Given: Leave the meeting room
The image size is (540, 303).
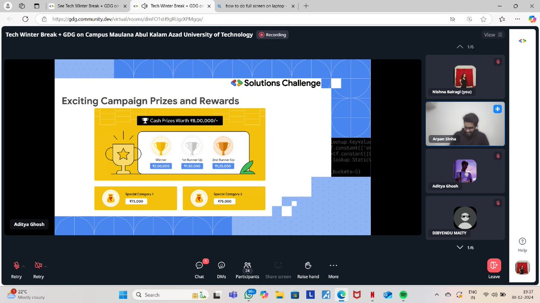Looking at the screenshot, I should coord(494,269).
